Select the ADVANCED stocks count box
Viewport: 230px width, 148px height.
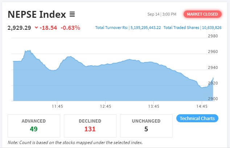point(34,125)
